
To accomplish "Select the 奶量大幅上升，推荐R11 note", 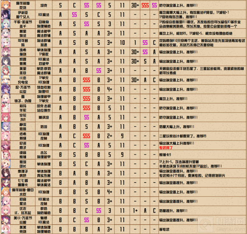I will pyautogui.click(x=177, y=127).
